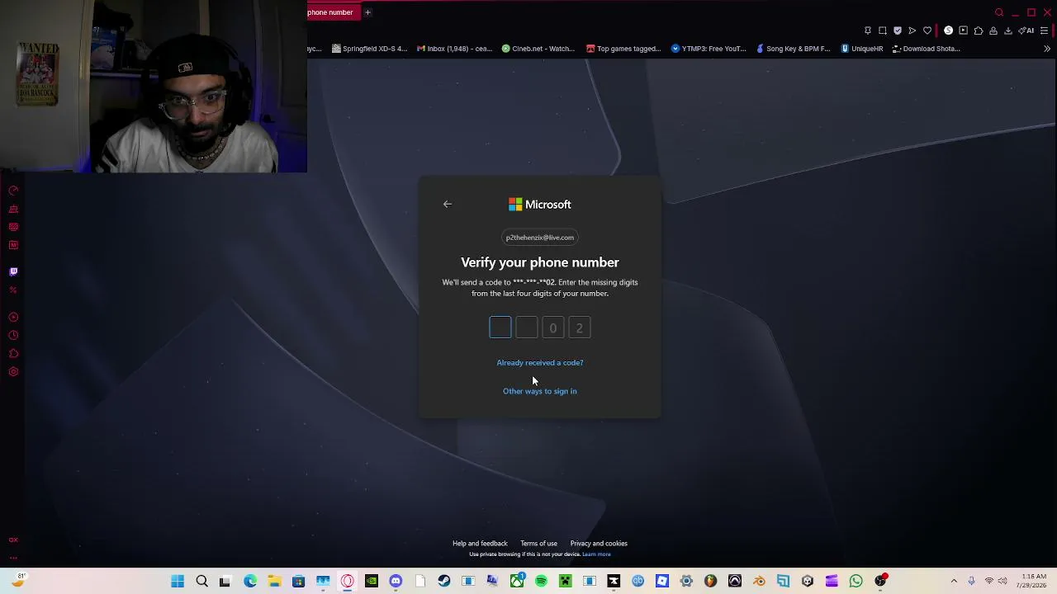
Task: Open the UniqueHR bookmark
Action: [862, 49]
